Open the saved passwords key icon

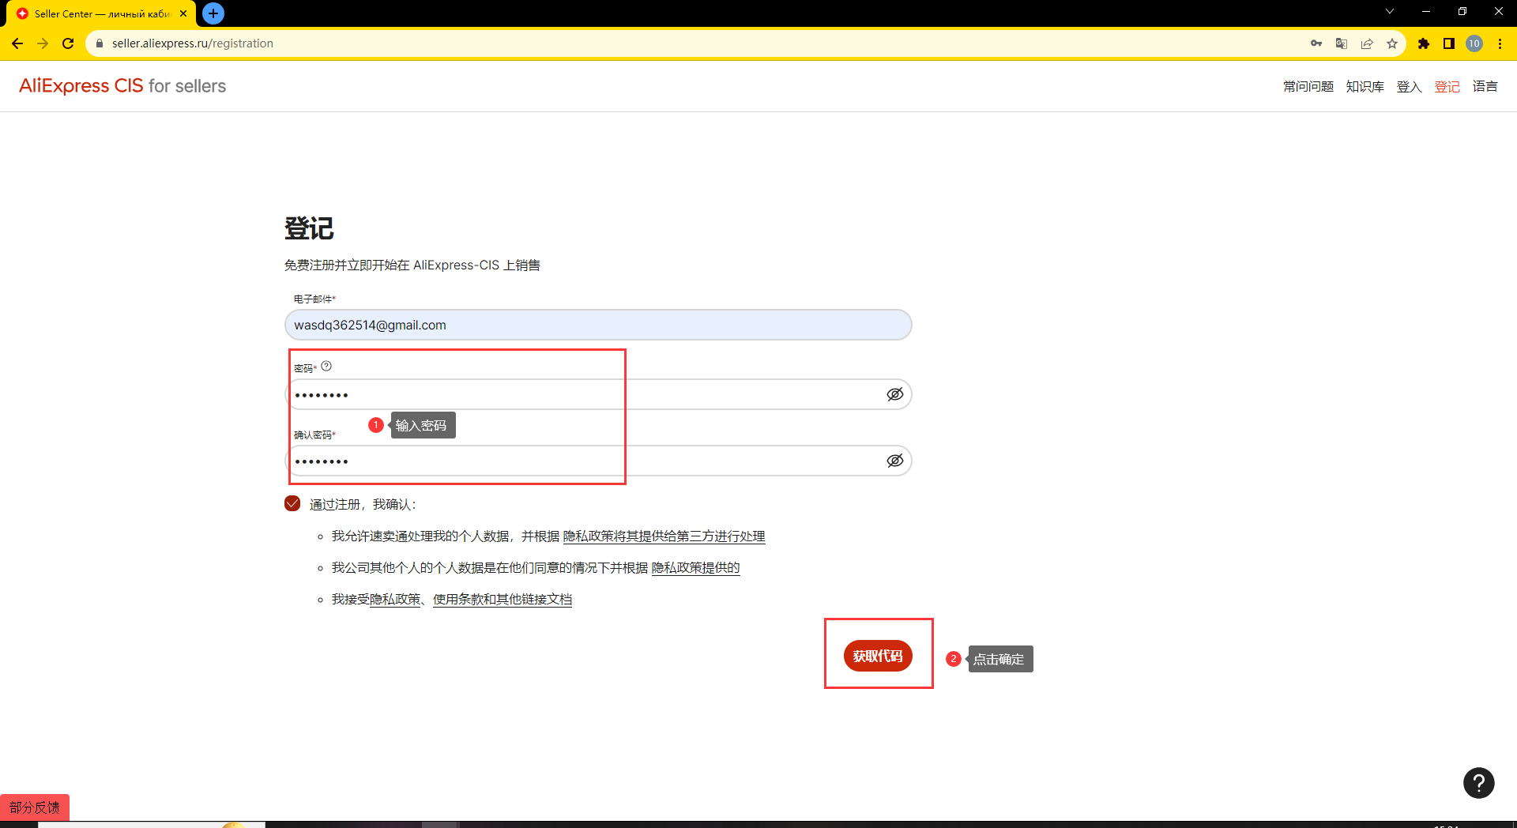[x=1316, y=43]
